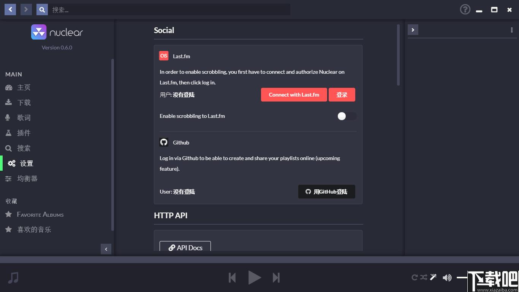Click the 用GitHub登陆 button
Image resolution: width=519 pixels, height=292 pixels.
327,192
